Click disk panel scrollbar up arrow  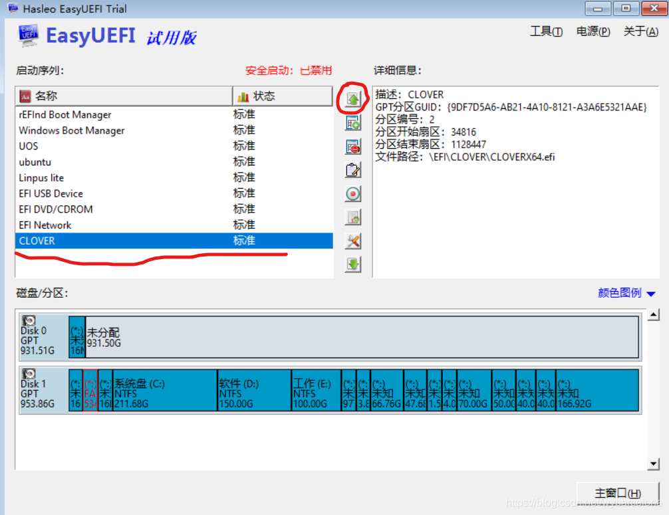point(653,315)
